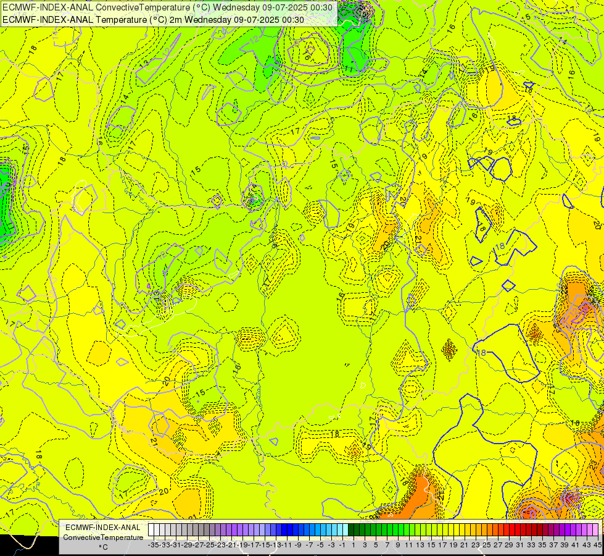This screenshot has width=604, height=556.
Task: Click the legend scale value '13'
Action: (x=420, y=545)
